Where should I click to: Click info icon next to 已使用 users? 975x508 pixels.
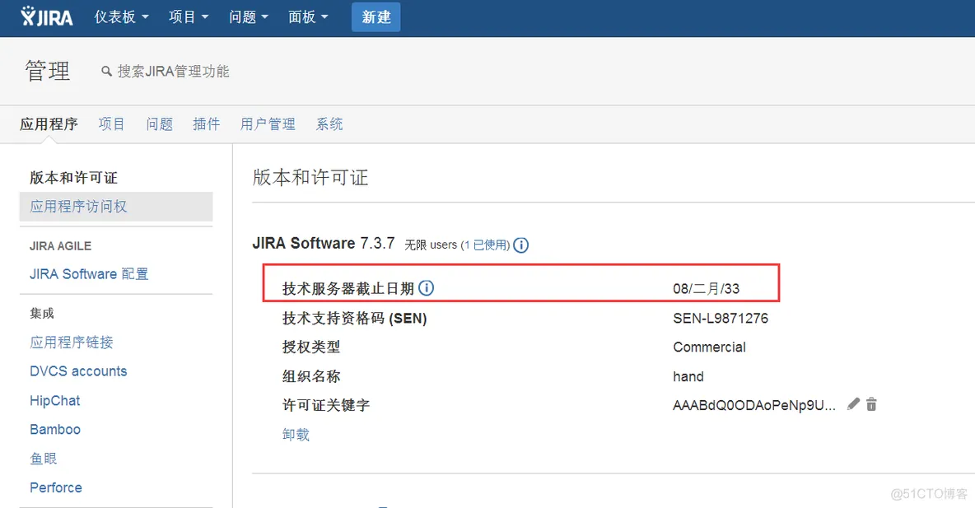[x=521, y=245]
